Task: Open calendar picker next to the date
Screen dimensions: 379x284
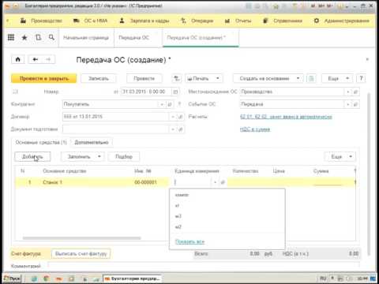Action: (x=175, y=92)
